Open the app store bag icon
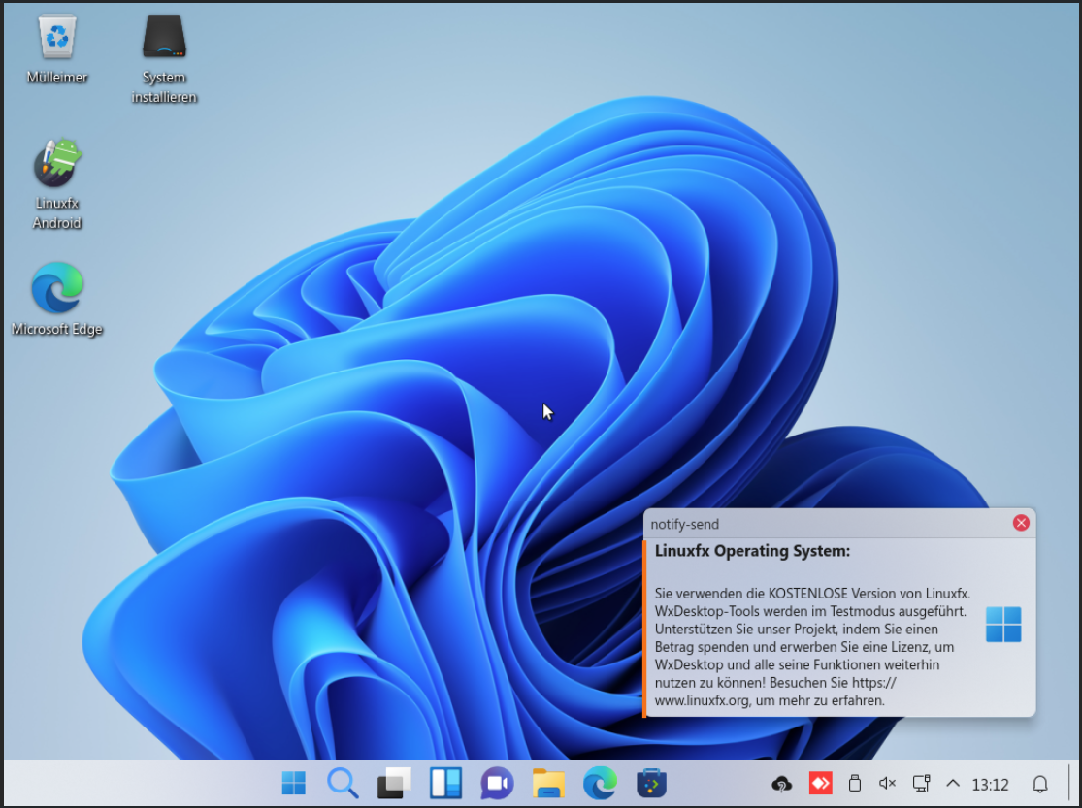 click(651, 783)
